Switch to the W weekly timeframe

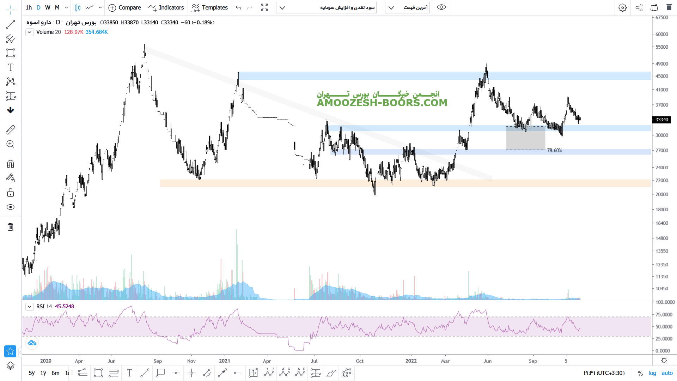(x=48, y=7)
